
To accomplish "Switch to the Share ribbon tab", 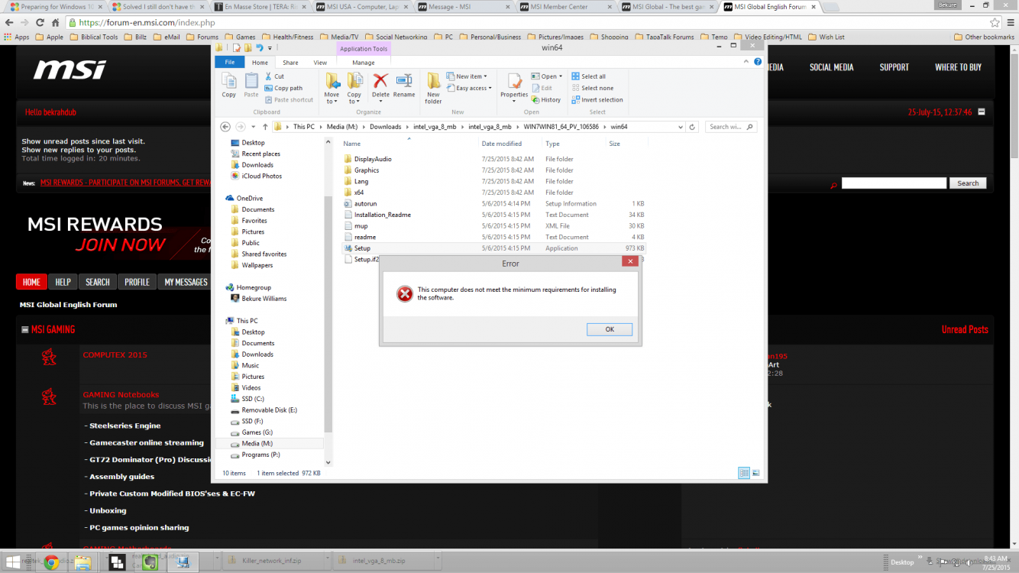I will tap(290, 63).
